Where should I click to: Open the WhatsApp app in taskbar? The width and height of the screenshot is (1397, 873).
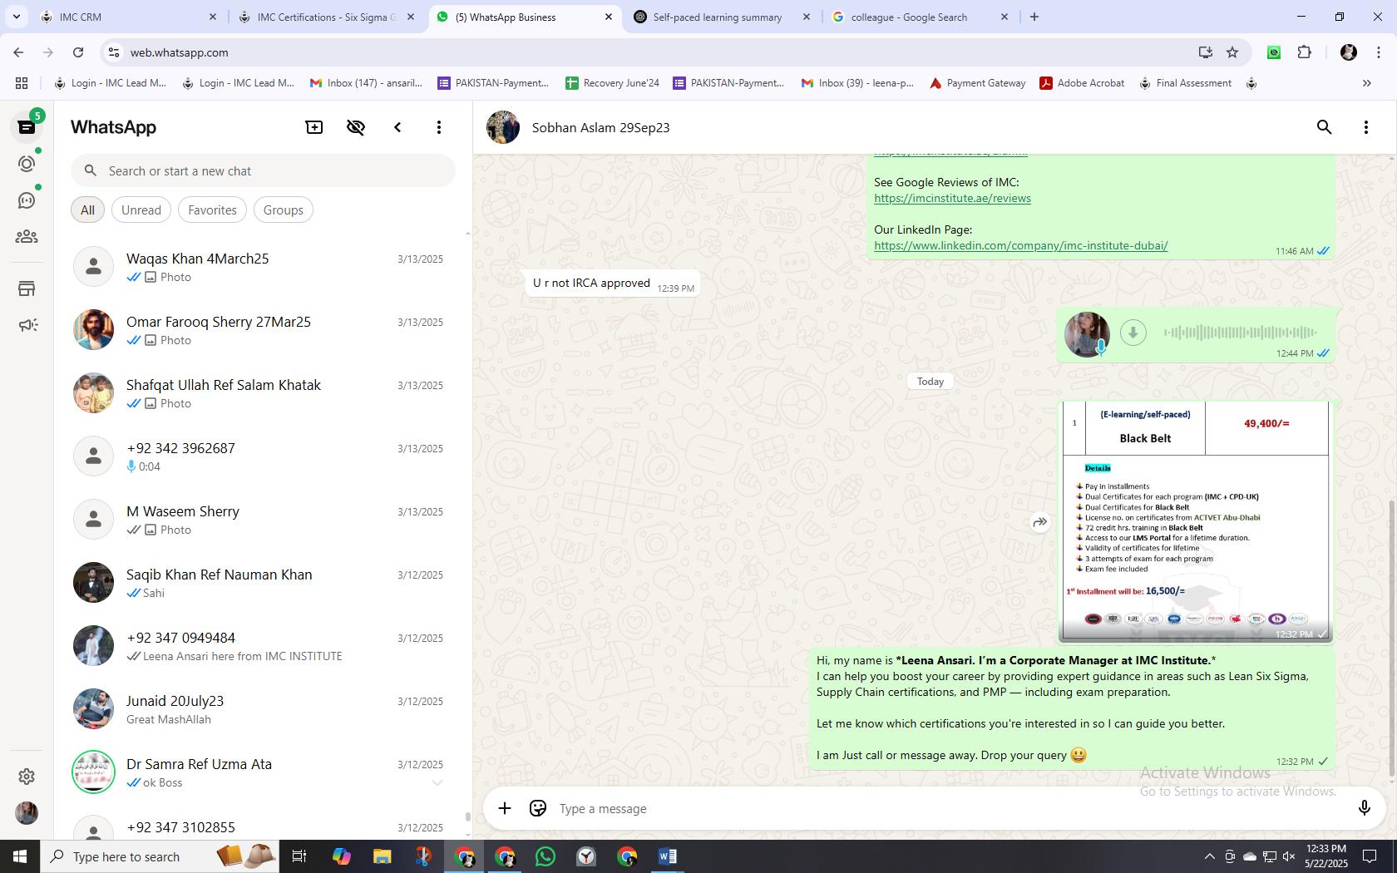pyautogui.click(x=545, y=856)
